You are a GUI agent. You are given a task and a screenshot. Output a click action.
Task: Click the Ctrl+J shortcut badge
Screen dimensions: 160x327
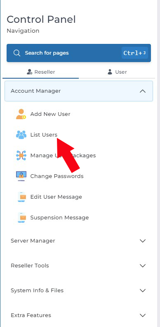click(x=135, y=53)
